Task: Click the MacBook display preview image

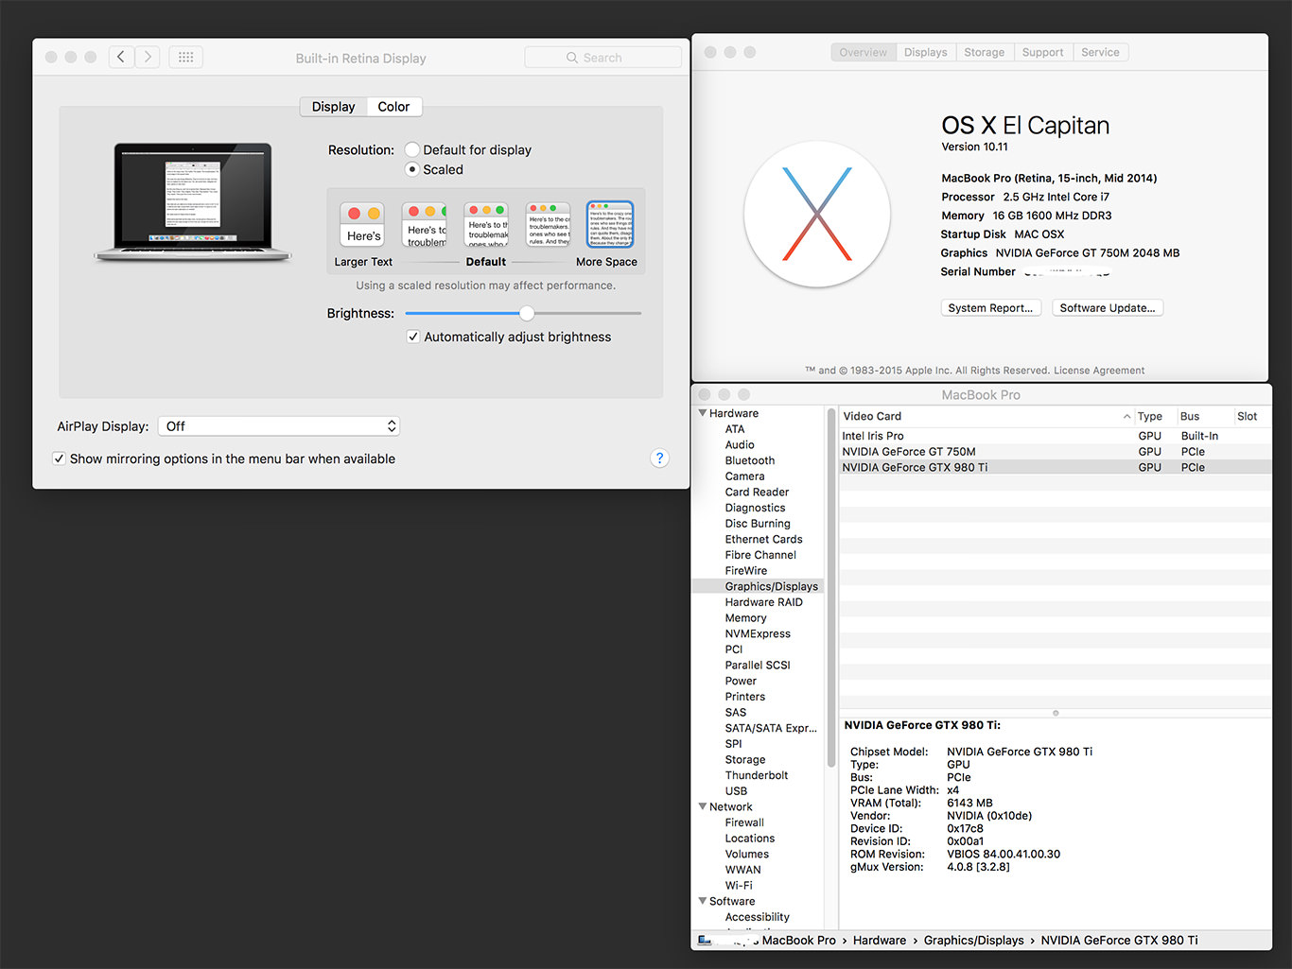Action: 193,201
